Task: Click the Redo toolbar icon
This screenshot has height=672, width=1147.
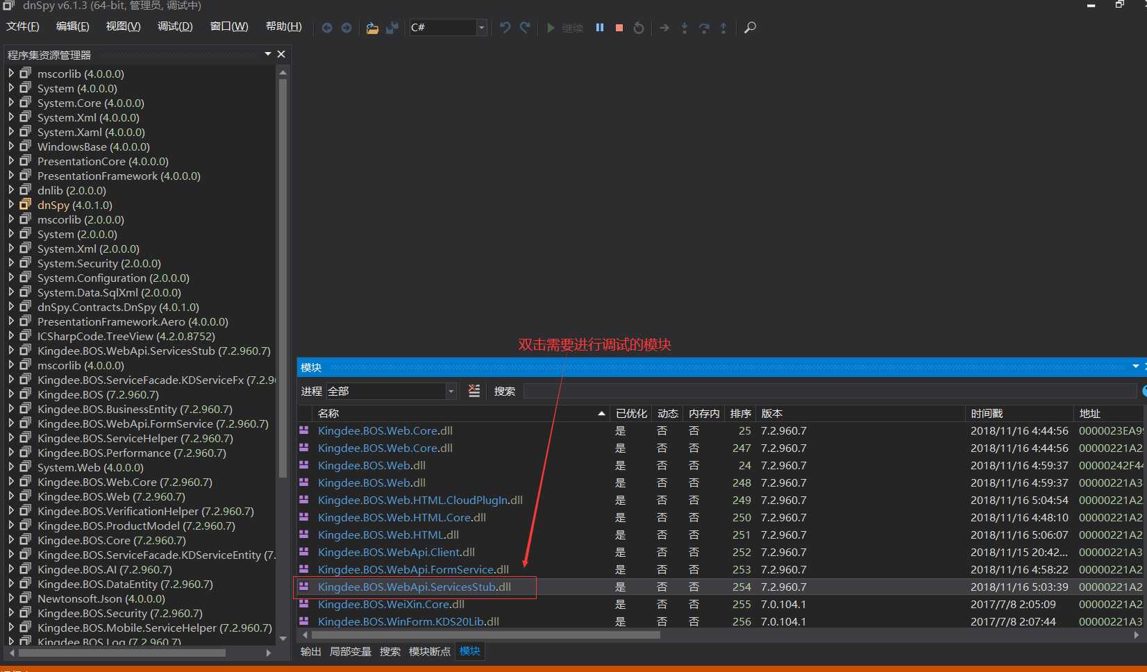Action: point(525,28)
